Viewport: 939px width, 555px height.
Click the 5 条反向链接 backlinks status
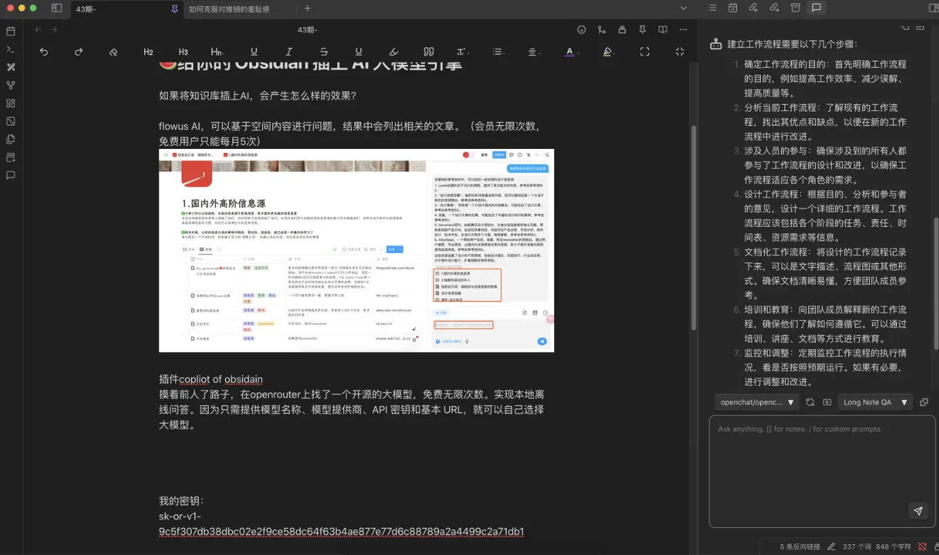799,546
